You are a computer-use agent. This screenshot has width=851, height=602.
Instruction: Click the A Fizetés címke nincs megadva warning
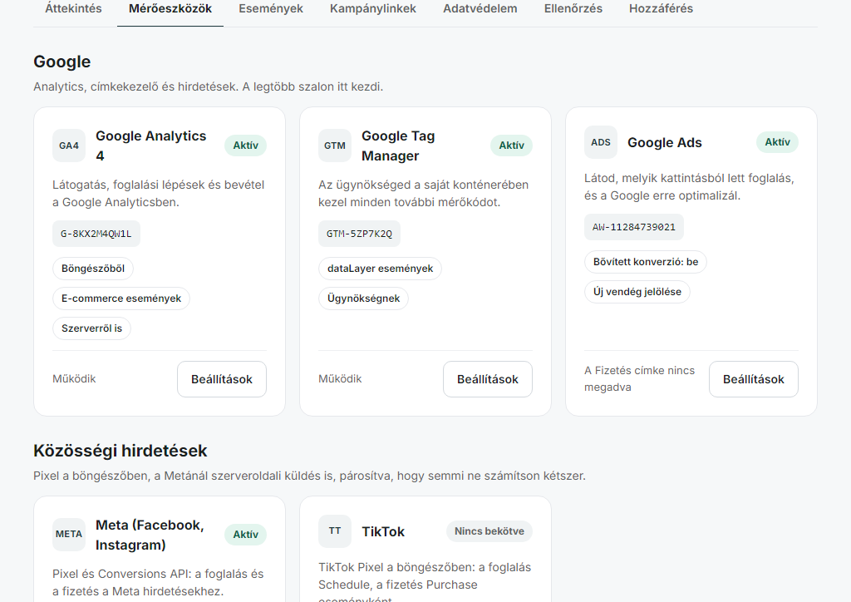tap(639, 379)
